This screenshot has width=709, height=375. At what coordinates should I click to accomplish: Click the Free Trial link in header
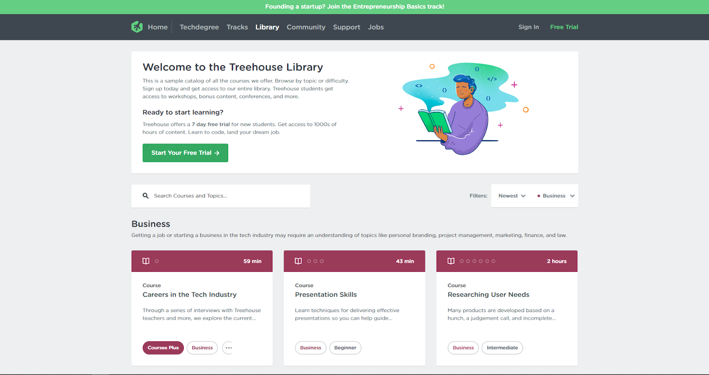564,27
